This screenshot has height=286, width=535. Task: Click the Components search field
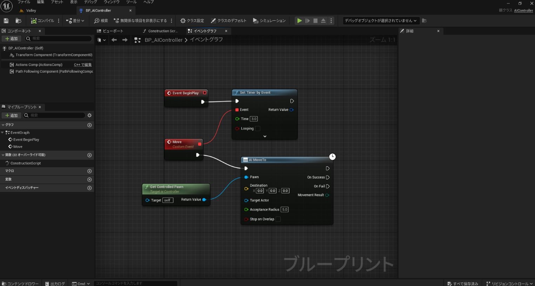pyautogui.click(x=58, y=39)
